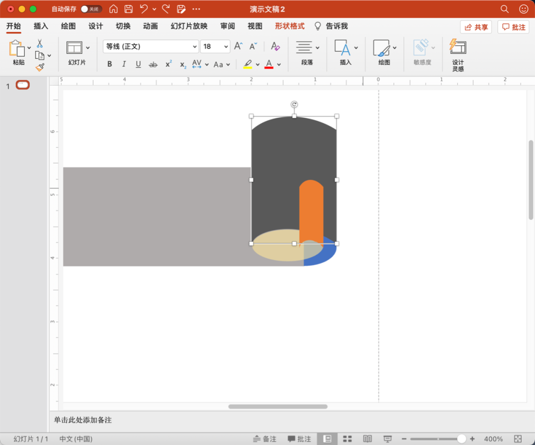Viewport: 535px width, 445px height.
Task: Toggle Italic formatting
Action: point(124,64)
